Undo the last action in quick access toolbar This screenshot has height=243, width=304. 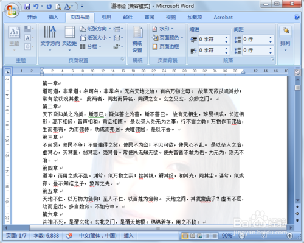coord(36,7)
